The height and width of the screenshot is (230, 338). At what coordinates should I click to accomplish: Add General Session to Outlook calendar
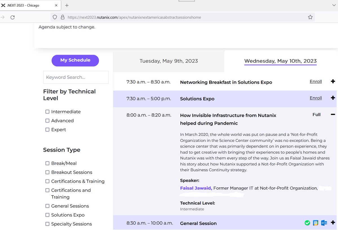pos(324,223)
